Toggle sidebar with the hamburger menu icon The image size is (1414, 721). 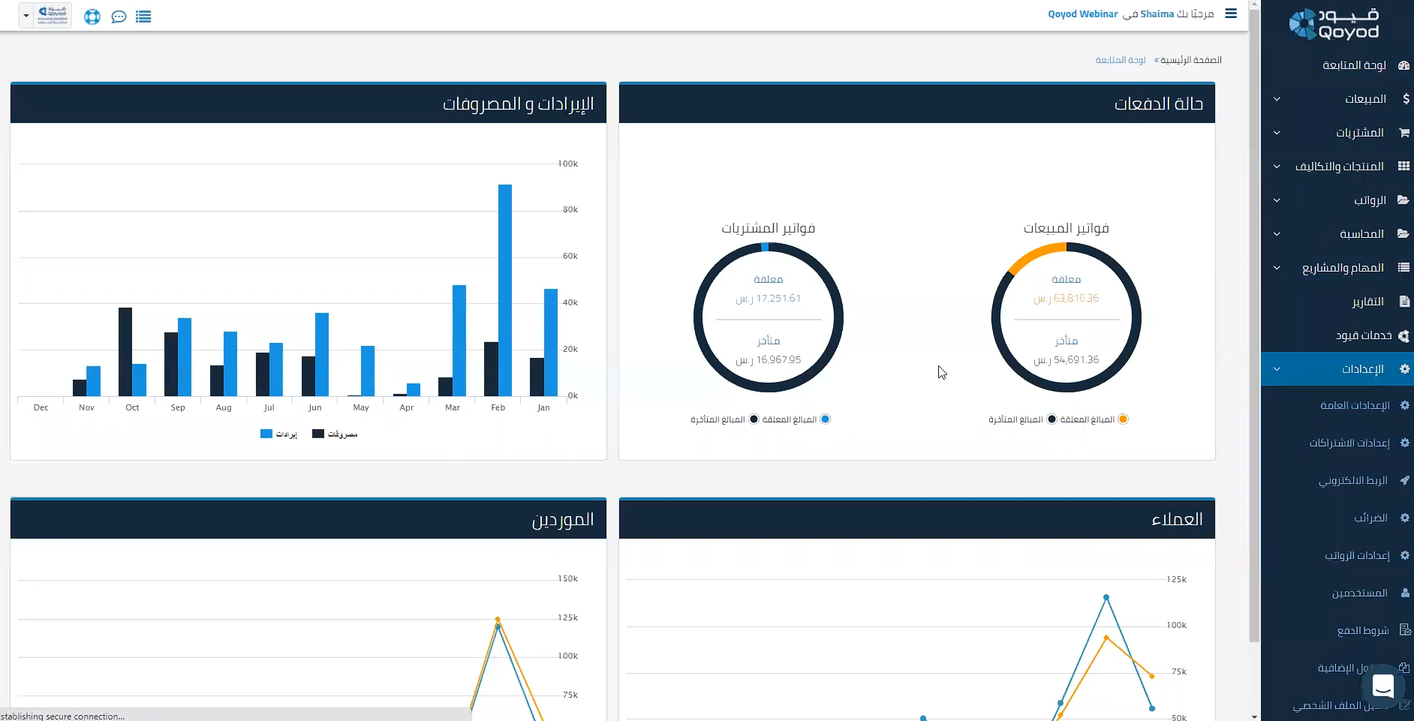[x=1231, y=14]
